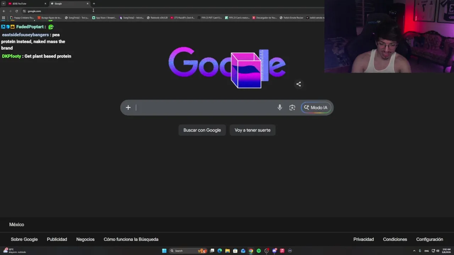Open Cómo funciona la Búsqueda link

(x=131, y=239)
